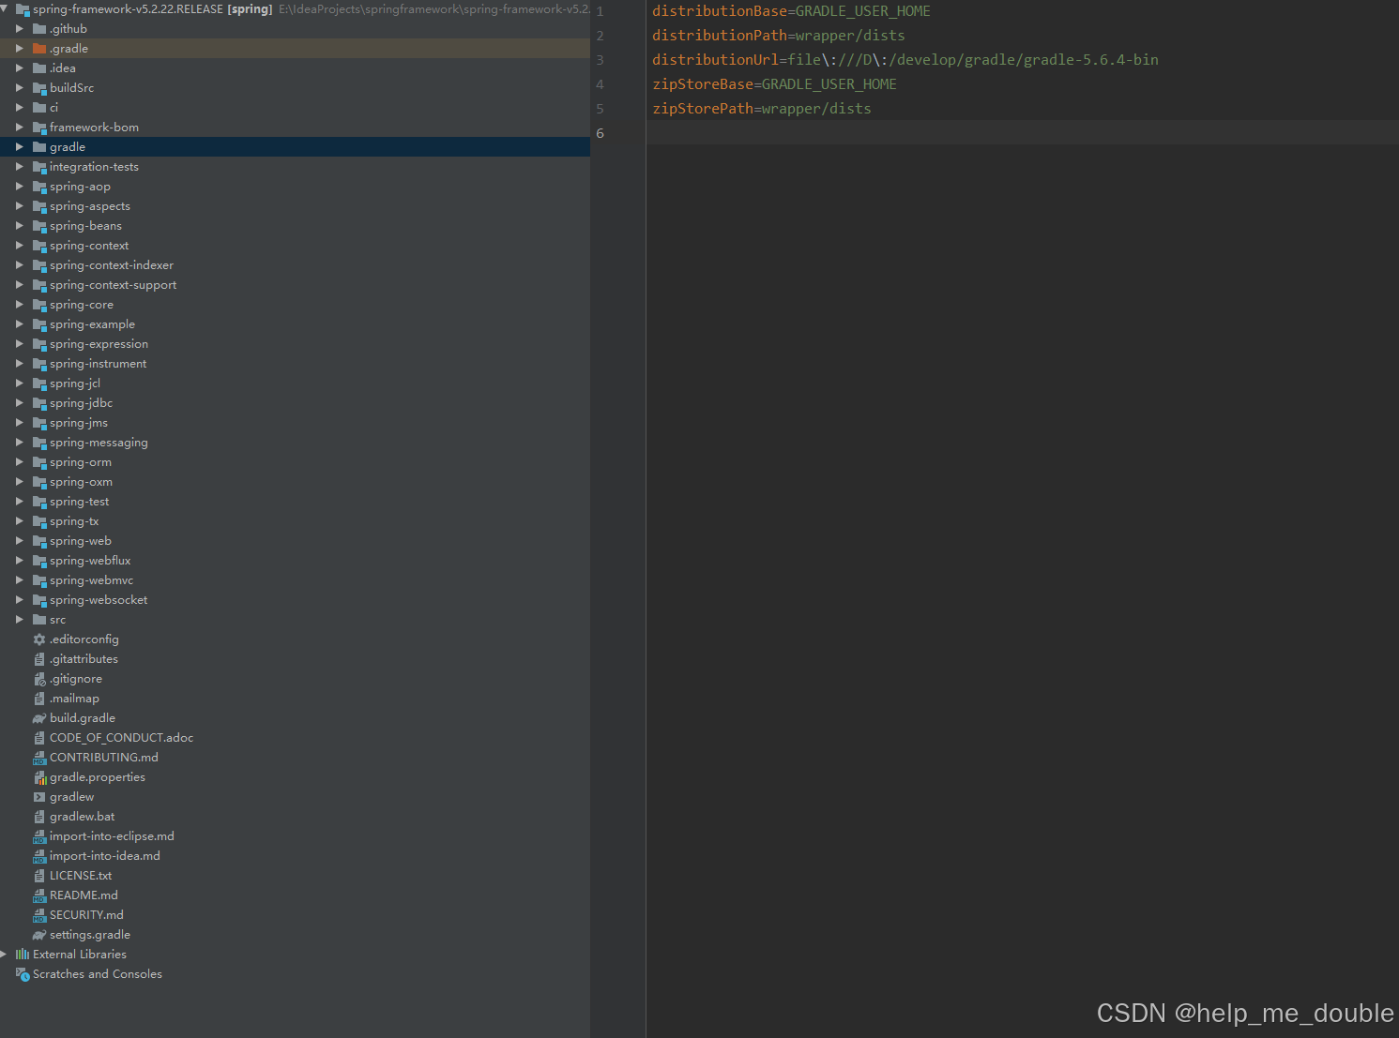
Task: Select the spring-jms module
Action: pos(79,423)
